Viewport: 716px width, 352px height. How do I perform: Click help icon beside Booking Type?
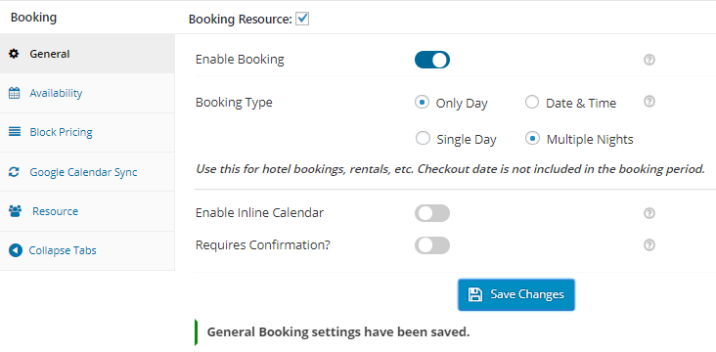(649, 102)
